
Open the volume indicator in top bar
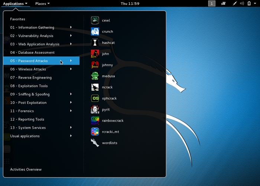242,3
